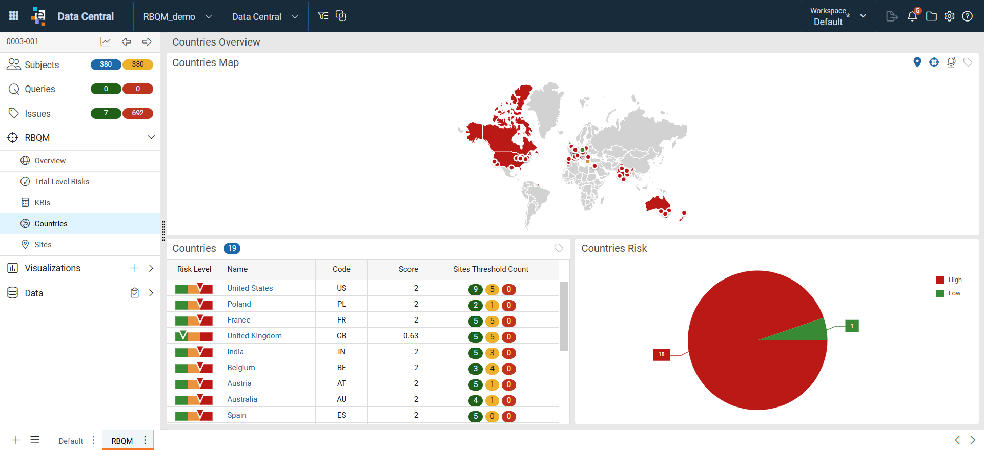The image size is (984, 450).
Task: Open United Kingdom country link
Action: (x=254, y=336)
